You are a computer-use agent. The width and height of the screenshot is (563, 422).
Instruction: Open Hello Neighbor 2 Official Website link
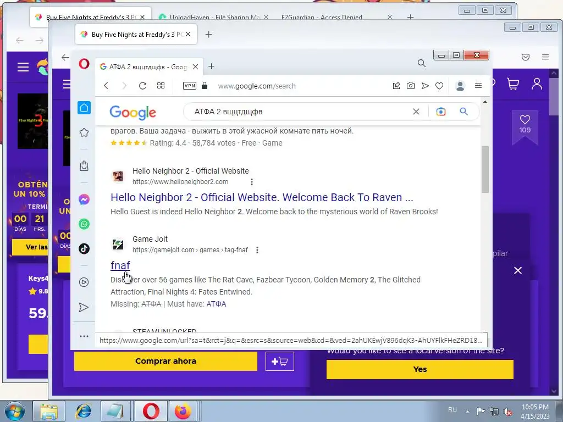click(262, 197)
